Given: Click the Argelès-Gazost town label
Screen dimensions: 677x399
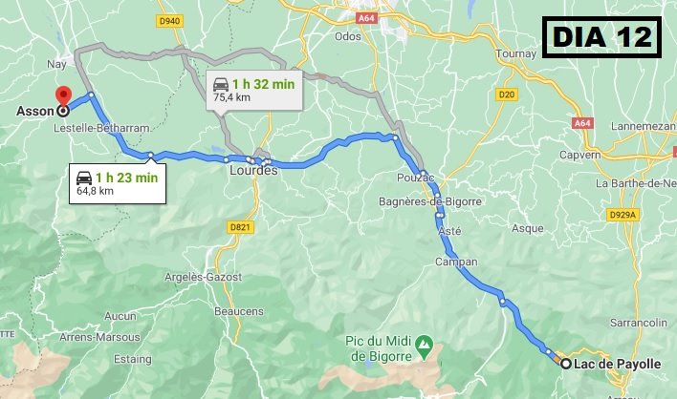Looking at the screenshot, I should pyautogui.click(x=204, y=277).
